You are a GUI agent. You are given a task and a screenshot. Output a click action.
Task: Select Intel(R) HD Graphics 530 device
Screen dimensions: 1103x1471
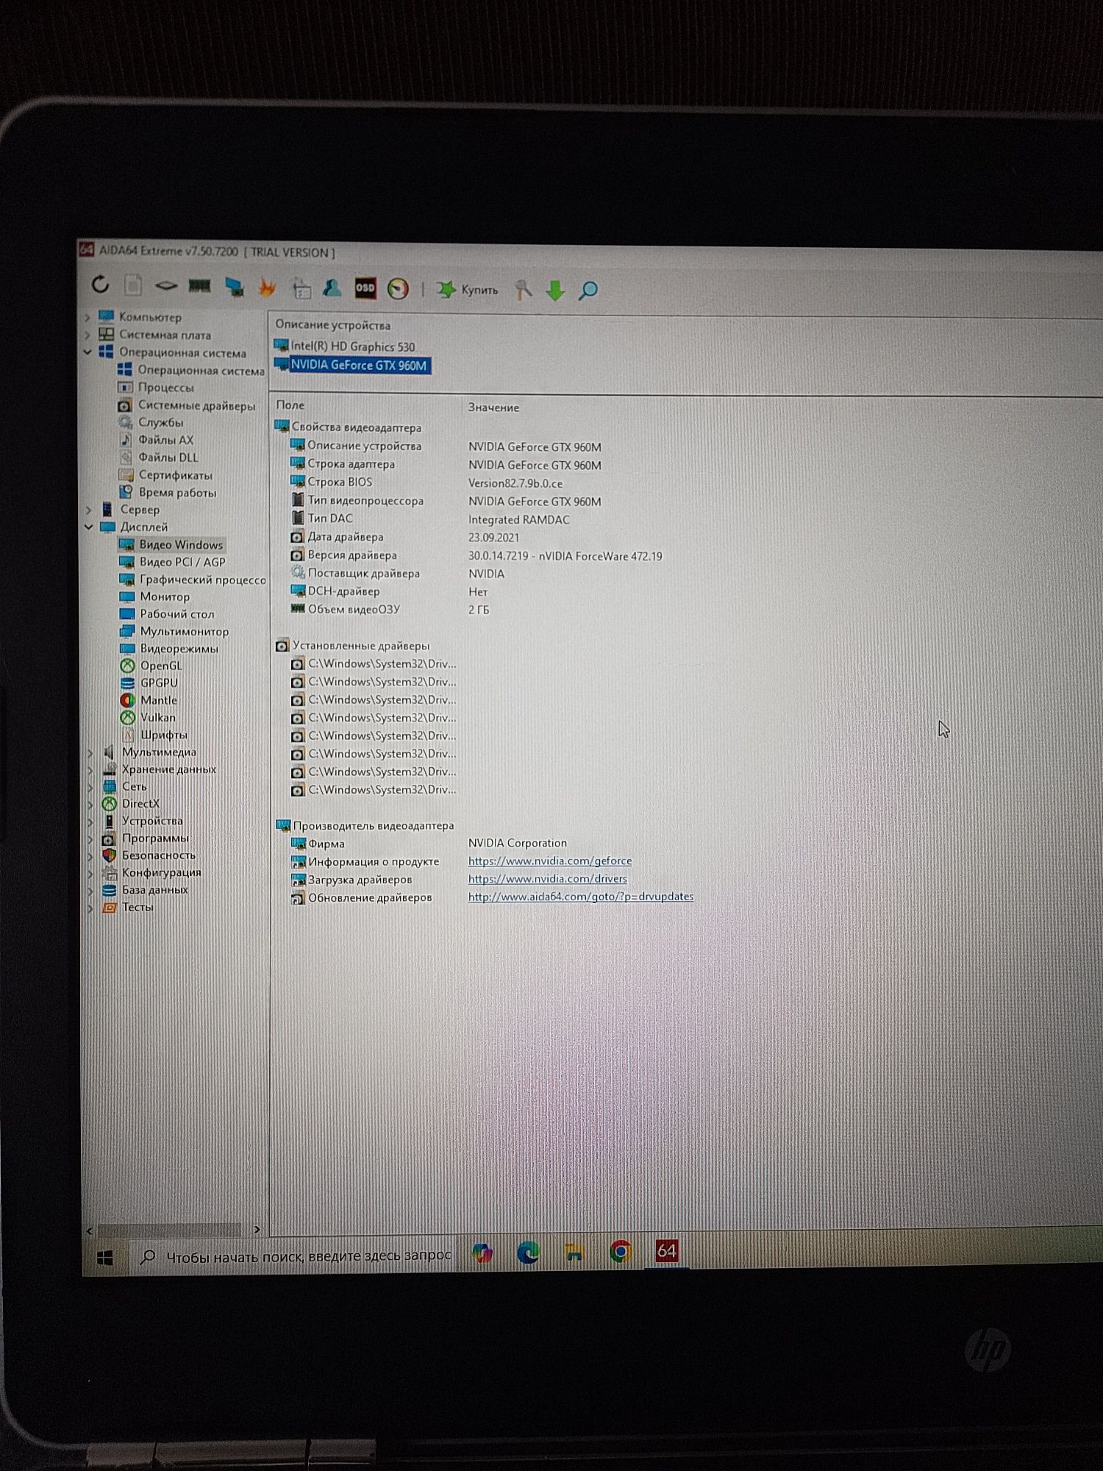point(352,346)
